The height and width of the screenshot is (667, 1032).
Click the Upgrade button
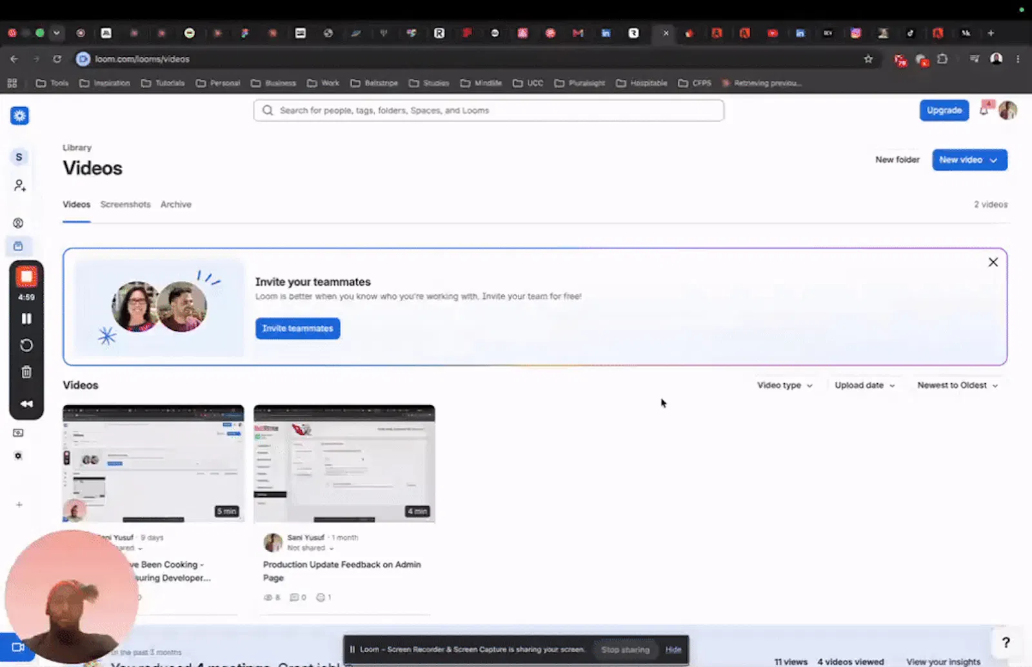point(944,110)
